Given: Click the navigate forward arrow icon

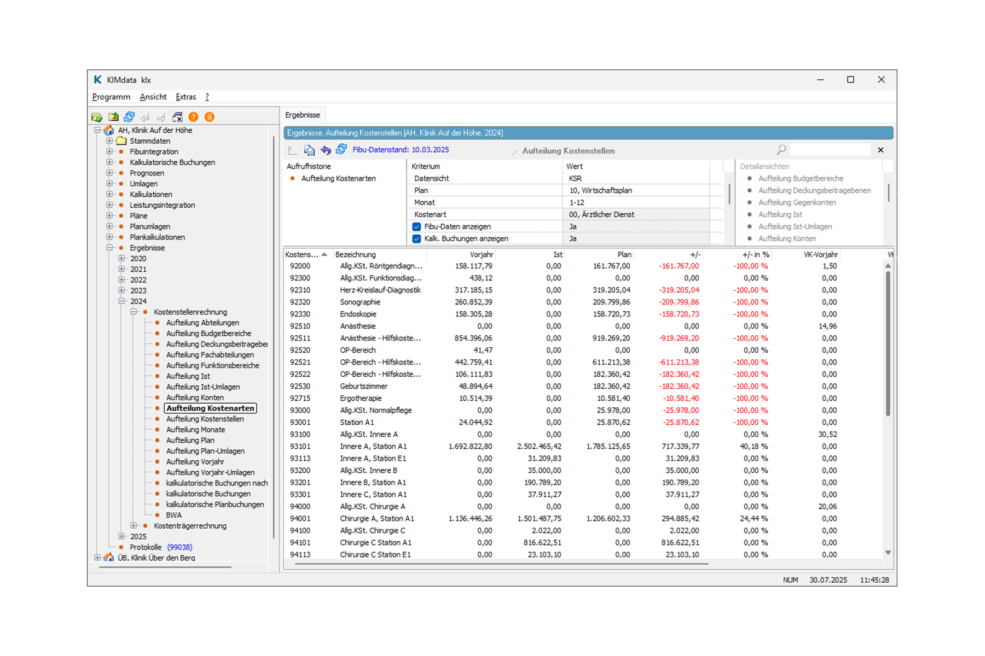Looking at the screenshot, I should pos(161,117).
